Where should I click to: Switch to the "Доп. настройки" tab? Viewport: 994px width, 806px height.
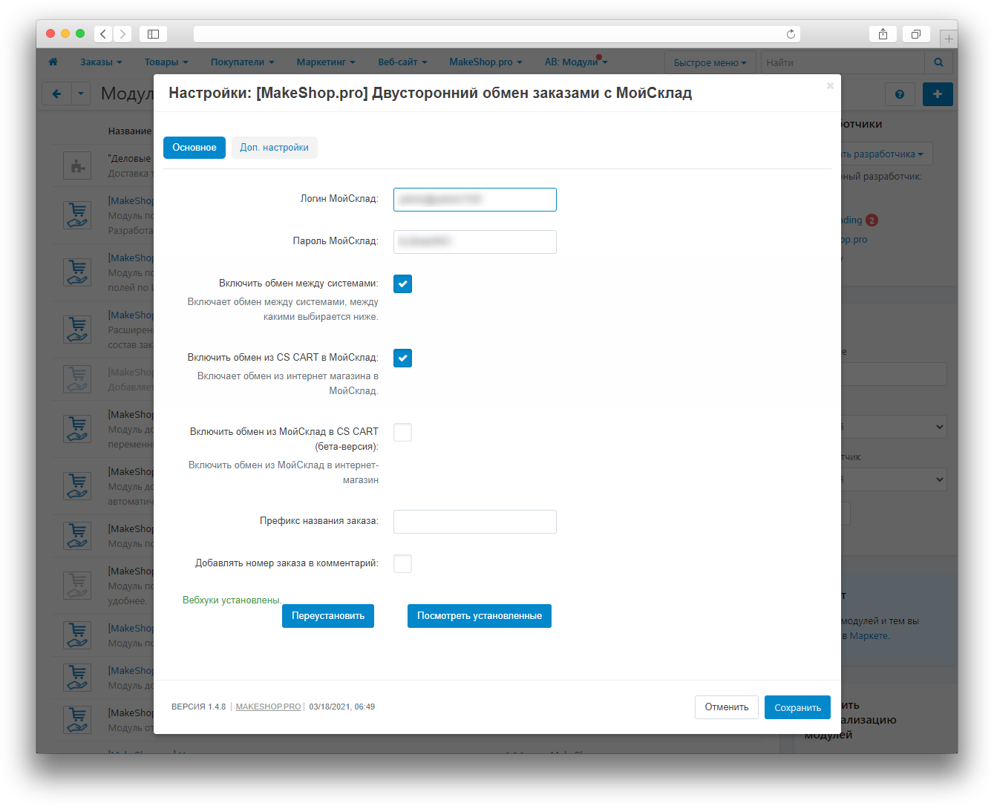click(x=274, y=148)
